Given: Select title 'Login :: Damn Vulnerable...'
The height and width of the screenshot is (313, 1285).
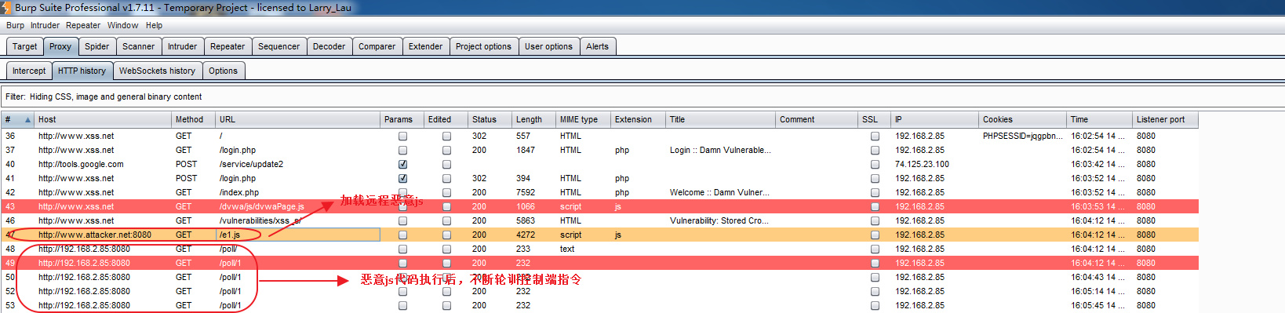Looking at the screenshot, I should click(x=720, y=150).
